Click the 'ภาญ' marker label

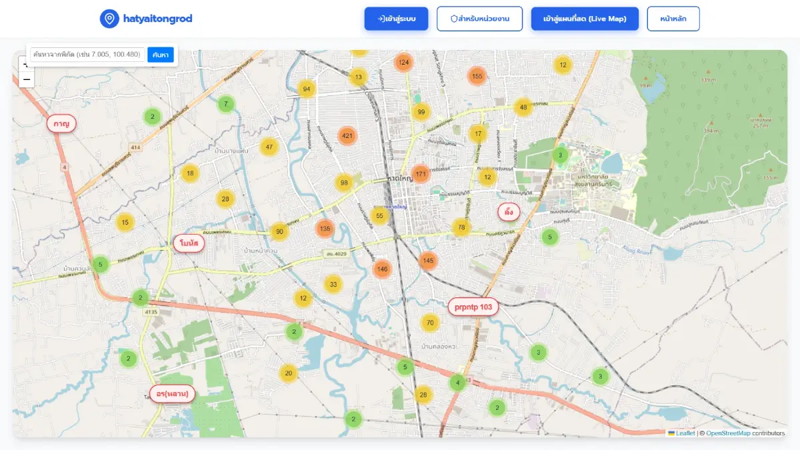62,123
